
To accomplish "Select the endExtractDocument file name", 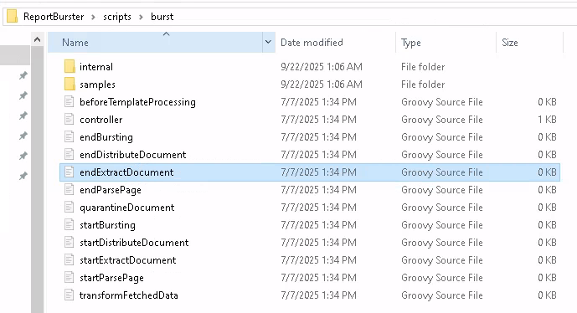I will [x=126, y=172].
